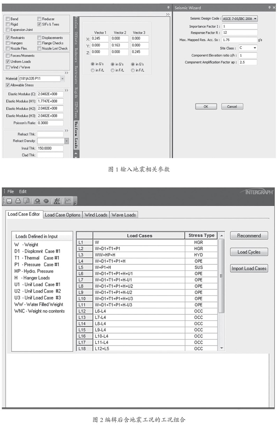Click the load case list scroll-down arrow
The image size is (279, 425).
(222, 348)
